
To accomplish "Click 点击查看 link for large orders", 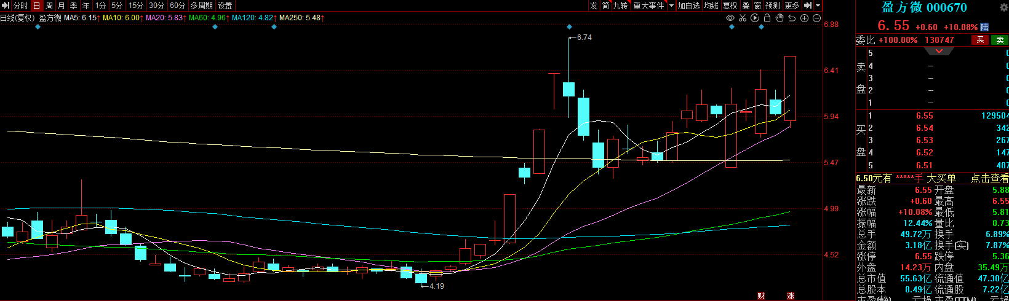I will (x=989, y=178).
